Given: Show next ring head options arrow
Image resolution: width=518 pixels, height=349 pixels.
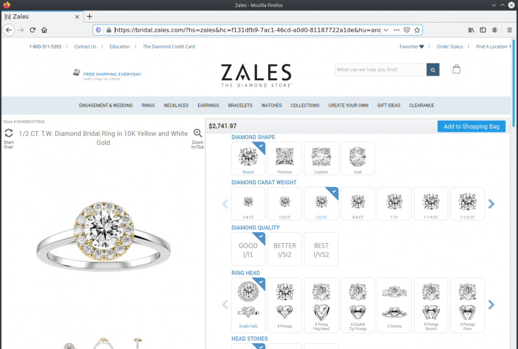Looking at the screenshot, I should (491, 304).
